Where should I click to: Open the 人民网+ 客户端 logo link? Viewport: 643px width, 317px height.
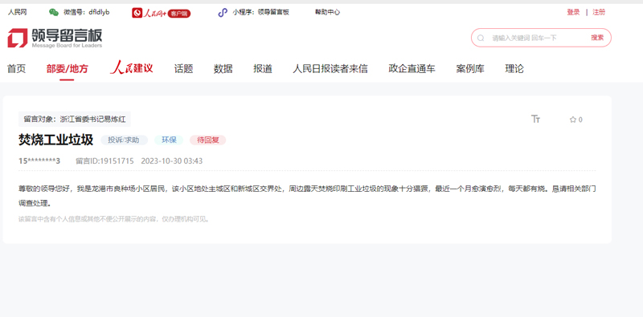click(x=162, y=13)
